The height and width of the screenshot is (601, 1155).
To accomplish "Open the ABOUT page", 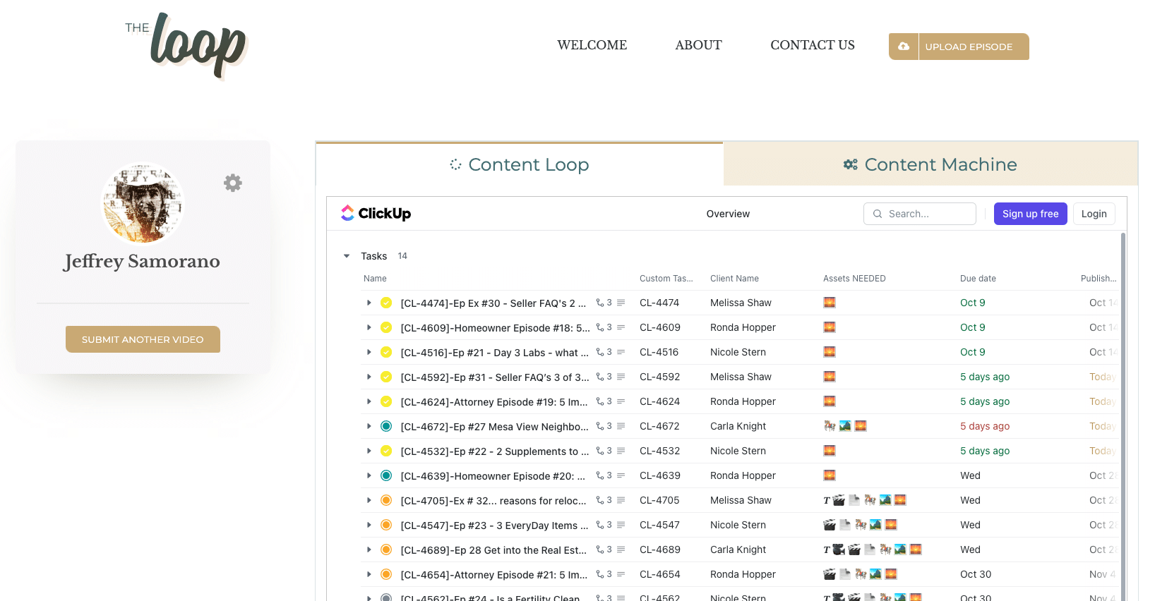I will (698, 45).
